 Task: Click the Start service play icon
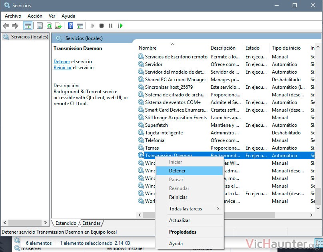93,26
